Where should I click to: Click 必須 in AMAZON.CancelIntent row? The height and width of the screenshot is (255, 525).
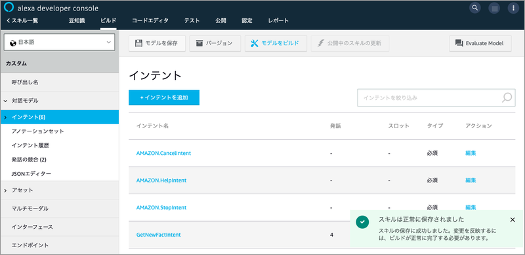pos(432,153)
